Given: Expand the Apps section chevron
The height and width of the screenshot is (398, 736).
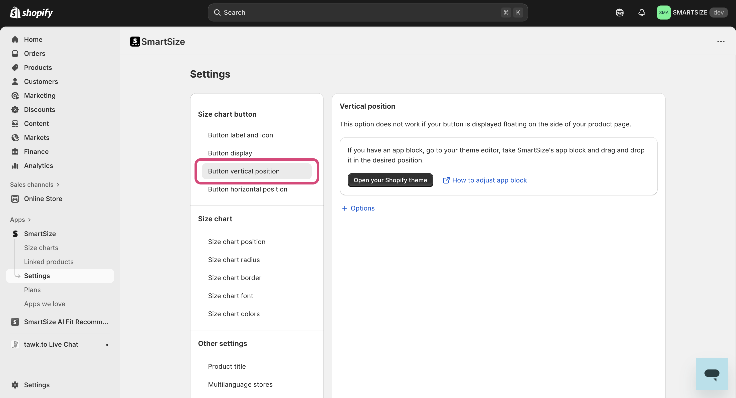Looking at the screenshot, I should click(x=30, y=220).
